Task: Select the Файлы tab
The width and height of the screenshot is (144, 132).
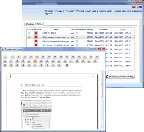Action: (x=39, y=24)
